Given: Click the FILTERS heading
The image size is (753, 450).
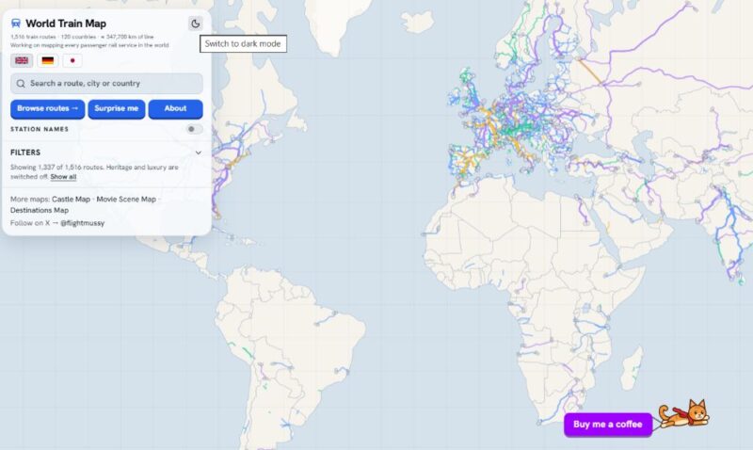Looking at the screenshot, I should (25, 153).
